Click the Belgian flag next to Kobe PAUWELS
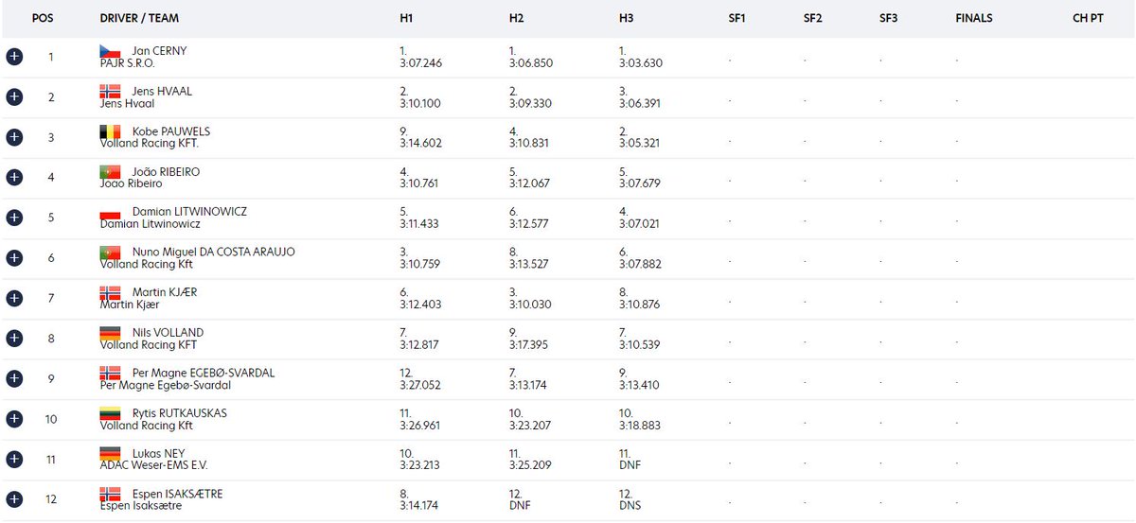This screenshot has width=1136, height=523. click(111, 131)
